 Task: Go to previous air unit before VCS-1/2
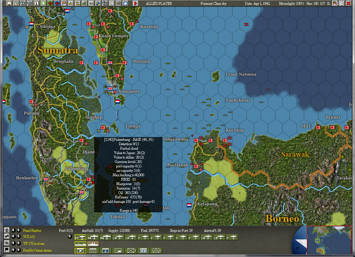pos(14,237)
